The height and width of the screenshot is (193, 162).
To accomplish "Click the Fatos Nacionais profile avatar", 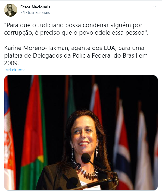I will pos(11,10).
